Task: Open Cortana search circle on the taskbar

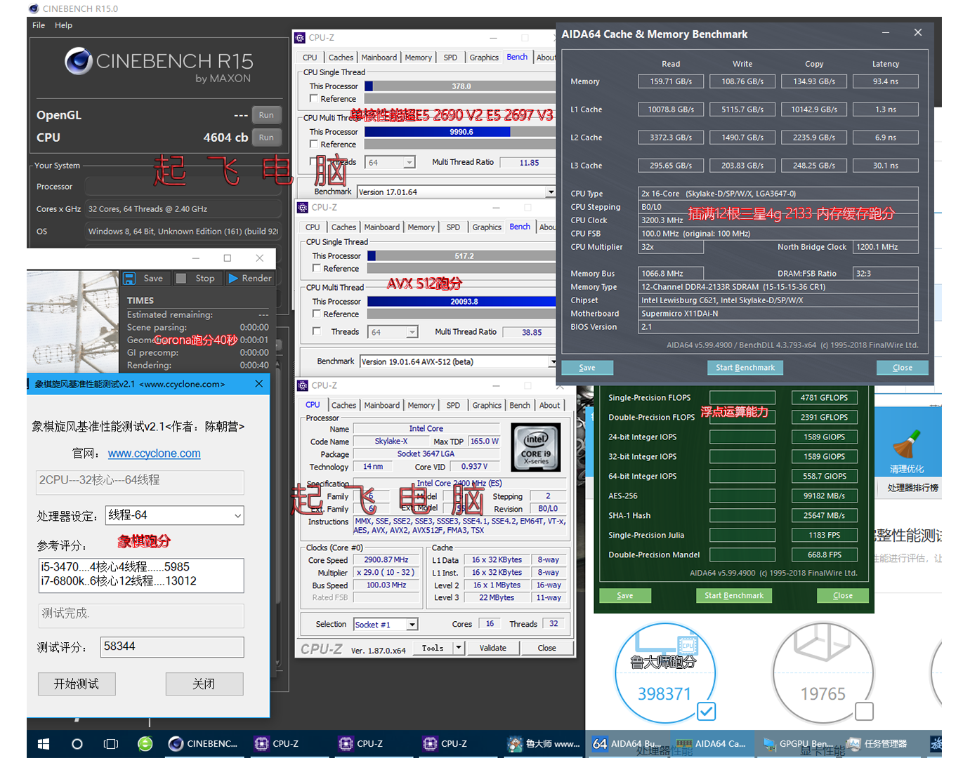Action: (77, 744)
